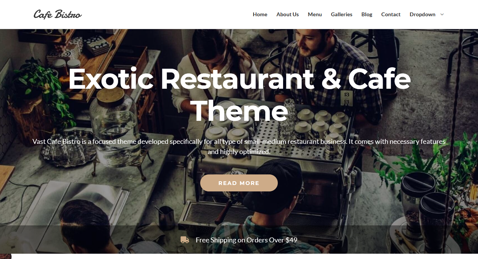
Task: Click the Free Shipping on Orders Over $49 text
Action: (246, 240)
